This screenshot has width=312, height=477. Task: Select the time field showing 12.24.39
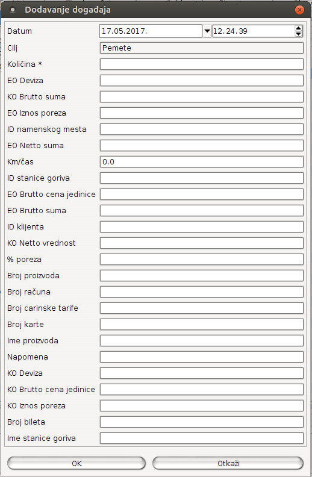pos(254,31)
